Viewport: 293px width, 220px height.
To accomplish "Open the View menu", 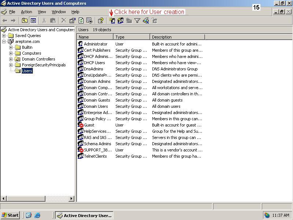I will [42, 12].
